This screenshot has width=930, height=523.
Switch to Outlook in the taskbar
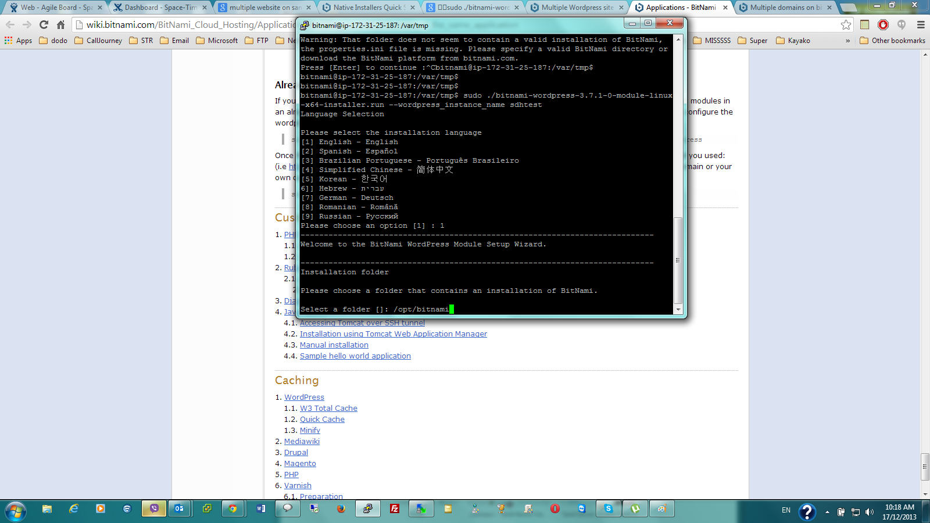pos(180,509)
